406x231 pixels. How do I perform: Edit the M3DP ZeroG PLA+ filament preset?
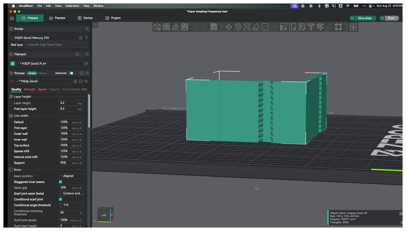[x=86, y=64]
